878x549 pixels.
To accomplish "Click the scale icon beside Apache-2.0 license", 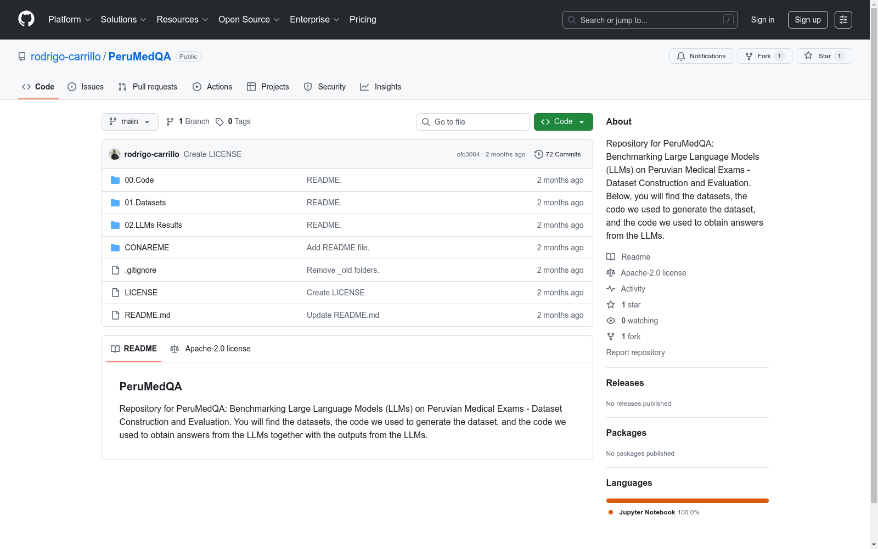I will click(x=611, y=273).
